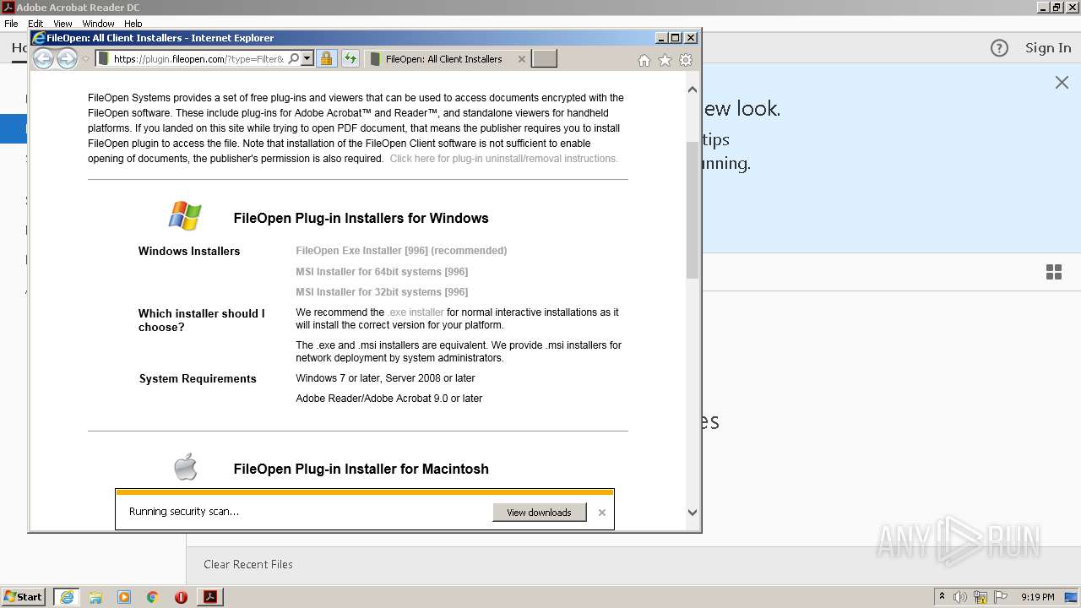Image resolution: width=1081 pixels, height=608 pixels.
Task: Open Acrobat Reader View menu
Action: pos(62,24)
